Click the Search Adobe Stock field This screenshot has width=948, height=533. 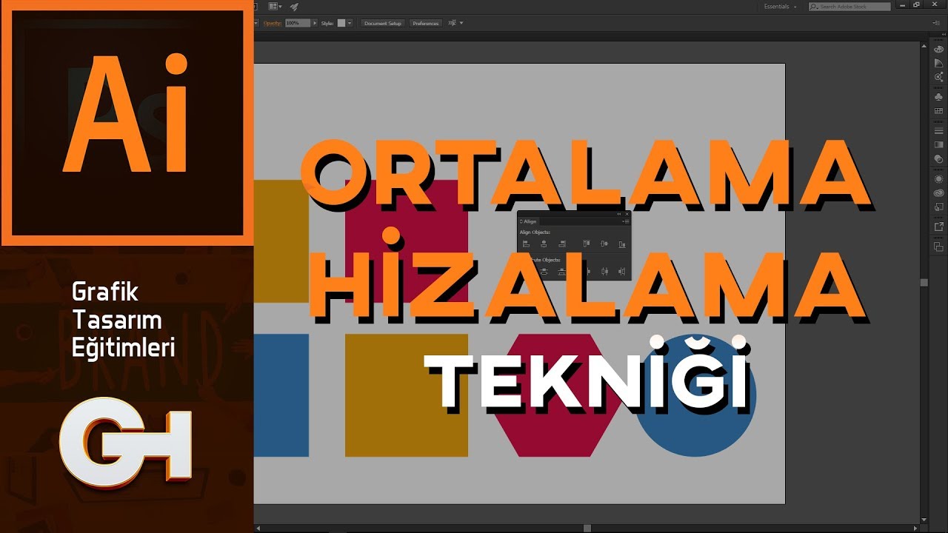coord(849,7)
